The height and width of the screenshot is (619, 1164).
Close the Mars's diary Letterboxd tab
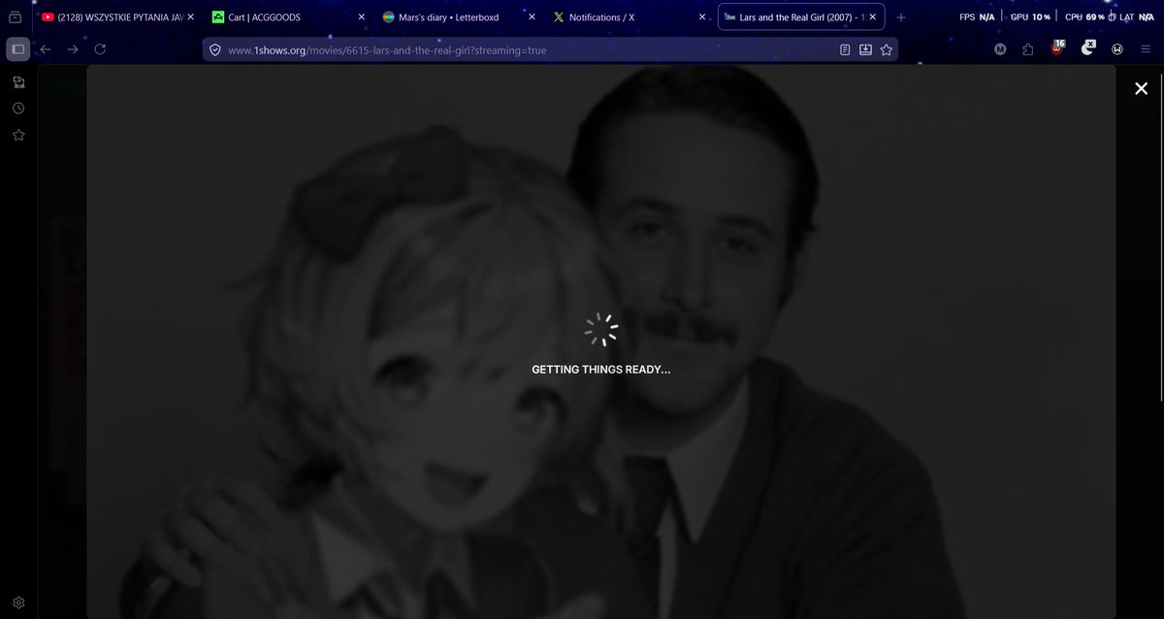tap(532, 17)
